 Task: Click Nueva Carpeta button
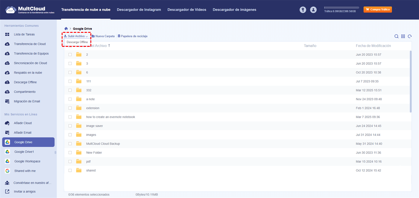(103, 36)
